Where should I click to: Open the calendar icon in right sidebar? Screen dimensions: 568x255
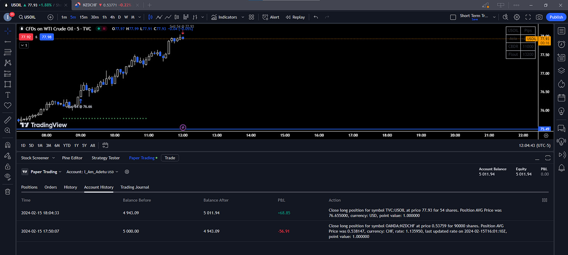(561, 97)
